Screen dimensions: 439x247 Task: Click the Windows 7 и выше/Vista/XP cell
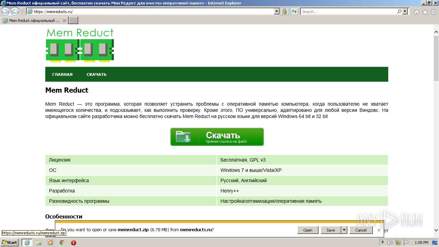302,170
